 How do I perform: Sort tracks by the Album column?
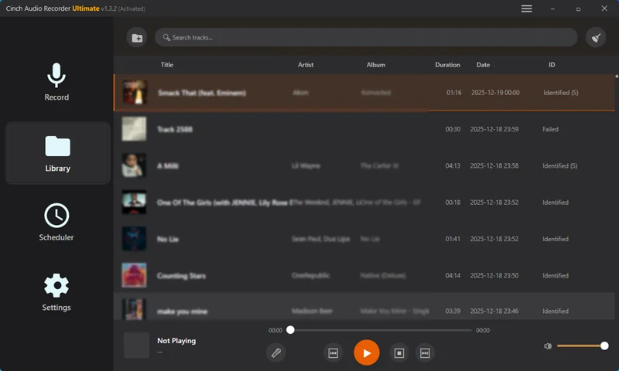(376, 65)
